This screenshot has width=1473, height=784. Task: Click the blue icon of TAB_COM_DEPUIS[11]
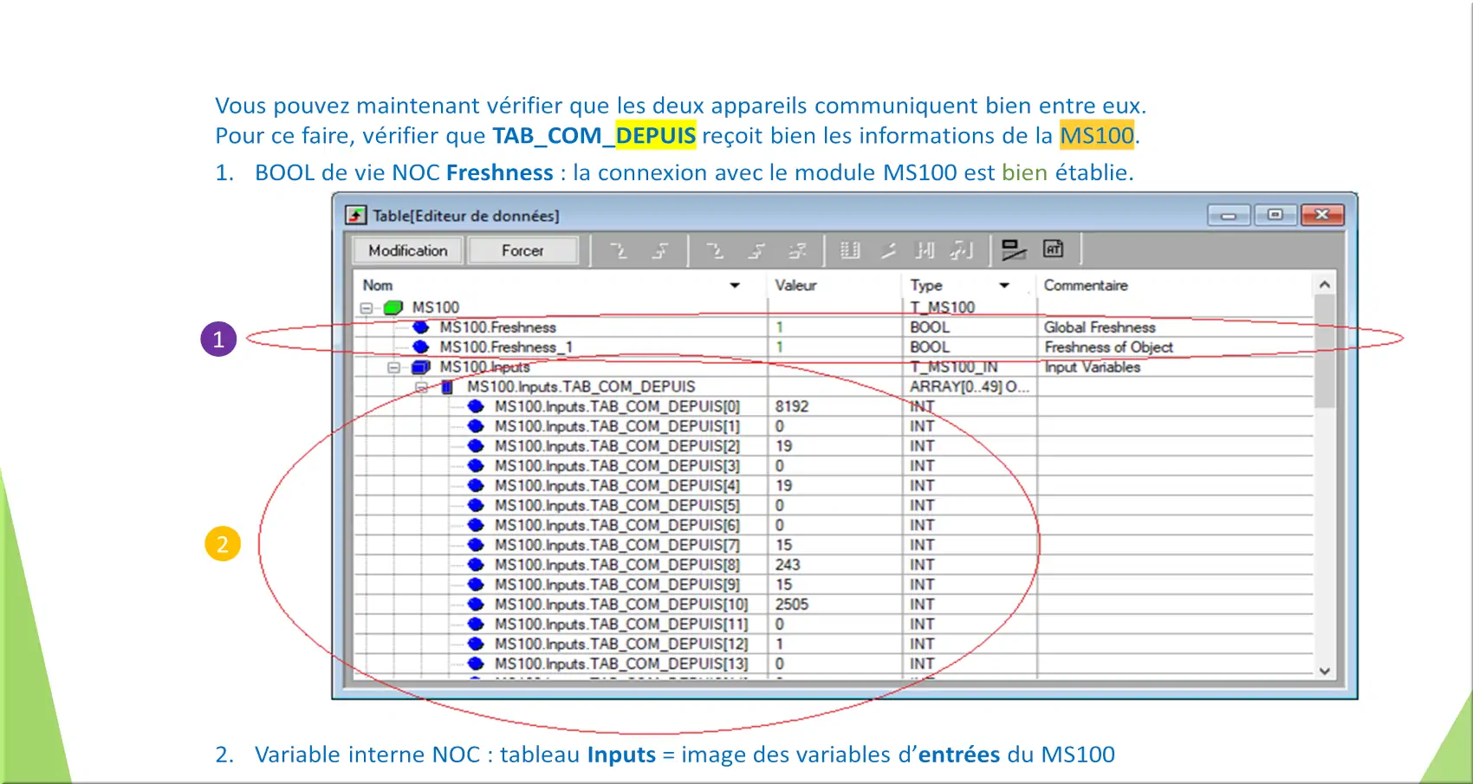click(476, 625)
